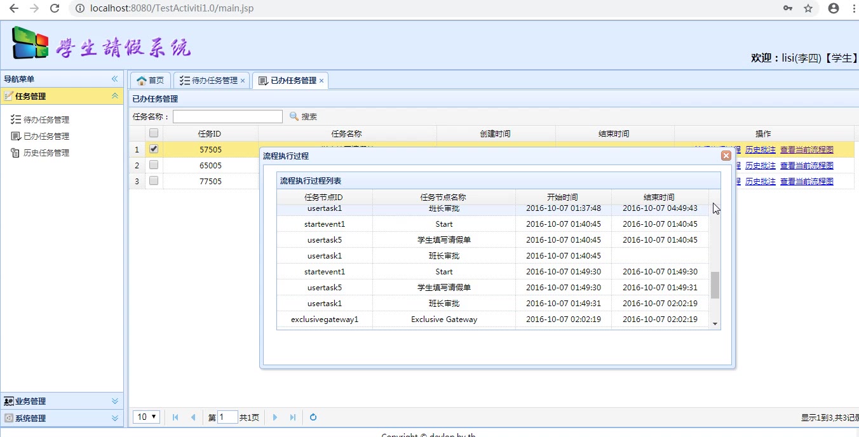Open the browser profile avatar
The height and width of the screenshot is (437, 859).
coord(834,8)
